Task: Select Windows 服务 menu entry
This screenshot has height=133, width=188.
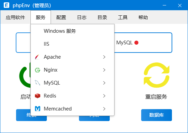Action: [72, 31]
